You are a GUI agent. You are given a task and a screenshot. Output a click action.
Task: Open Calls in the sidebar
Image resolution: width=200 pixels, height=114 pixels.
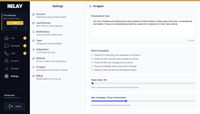pyautogui.click(x=15, y=53)
